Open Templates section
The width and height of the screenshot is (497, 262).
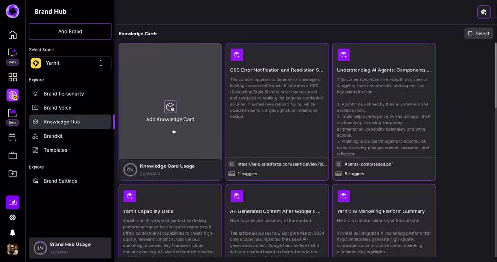[70, 150]
